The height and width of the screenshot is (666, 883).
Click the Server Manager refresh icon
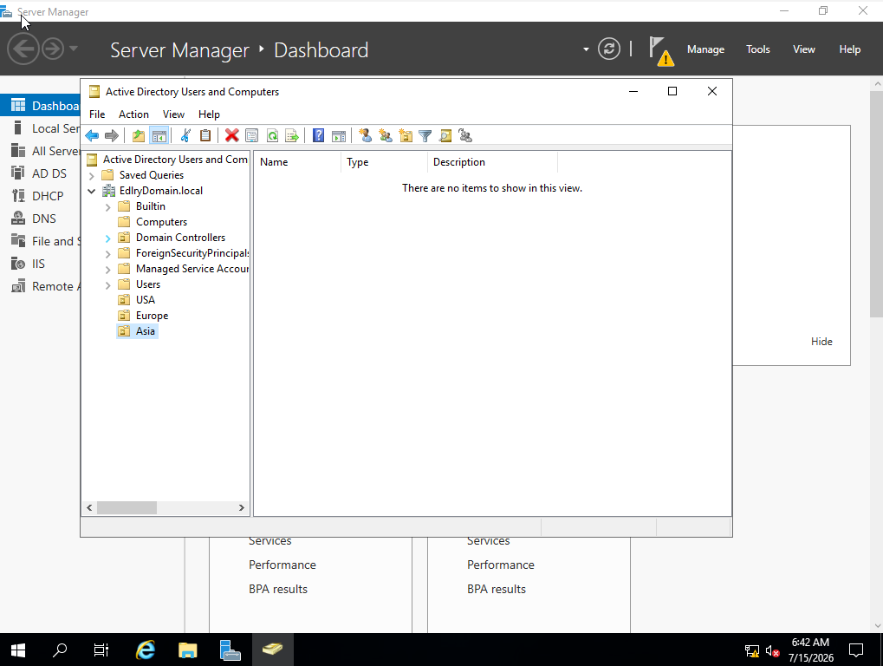click(x=609, y=49)
